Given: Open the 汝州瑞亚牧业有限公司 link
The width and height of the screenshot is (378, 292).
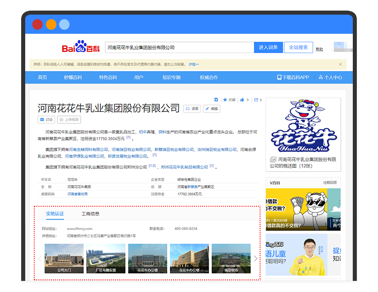Looking at the screenshot, I should pyautogui.click(x=217, y=150).
